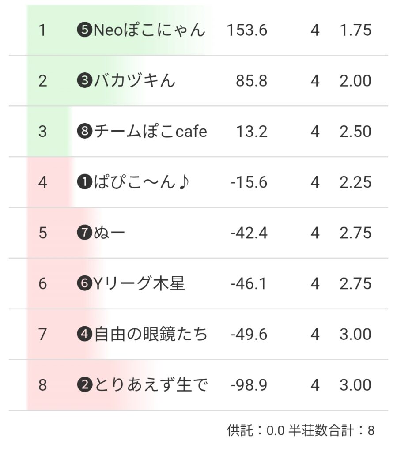Click the circled 4 icon beside 自由の眼鏡たち

(85, 335)
